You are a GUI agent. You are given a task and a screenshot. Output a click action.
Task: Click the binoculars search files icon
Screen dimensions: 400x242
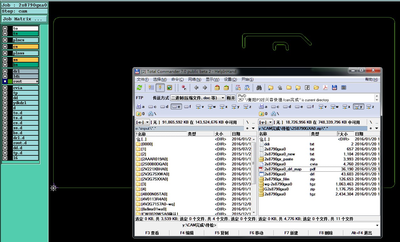coord(259,88)
